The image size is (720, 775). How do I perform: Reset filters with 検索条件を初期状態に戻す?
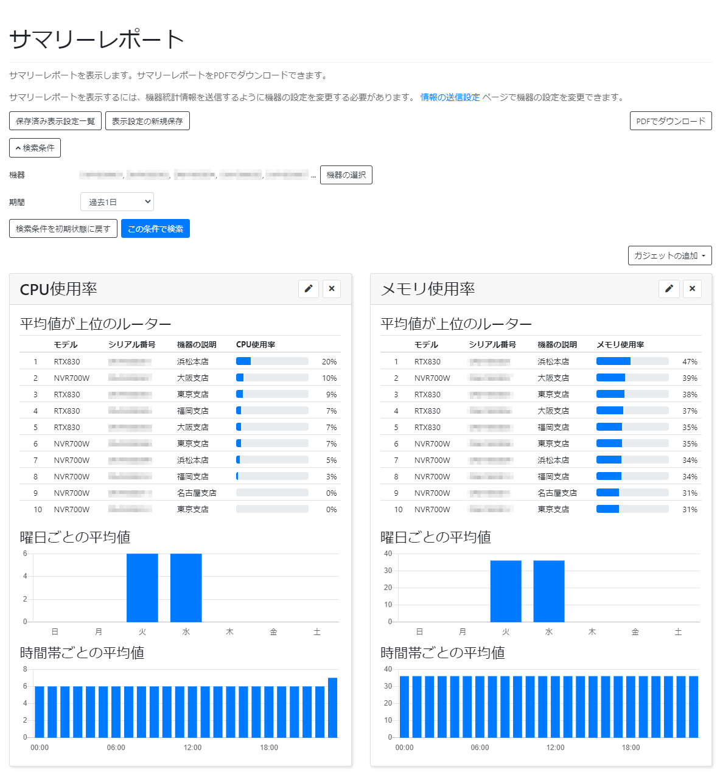click(x=63, y=228)
